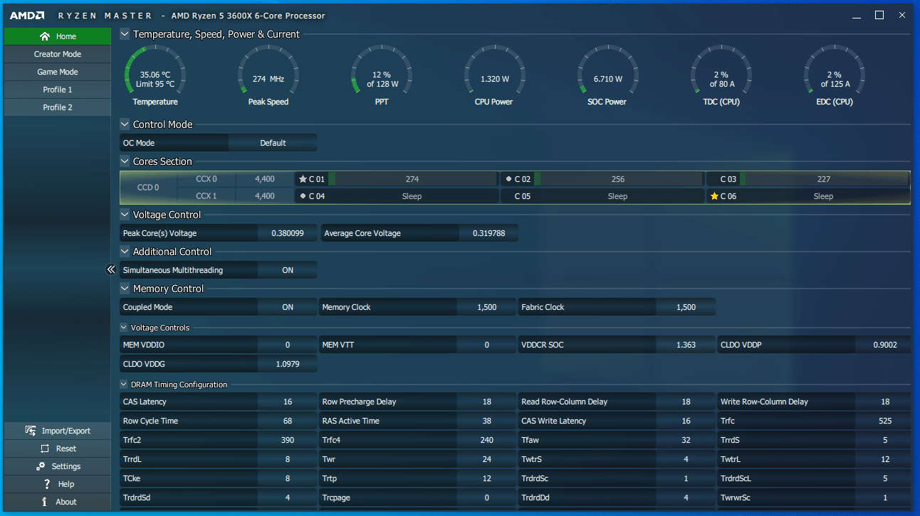Click the Row Cycle Time value 68

click(288, 421)
